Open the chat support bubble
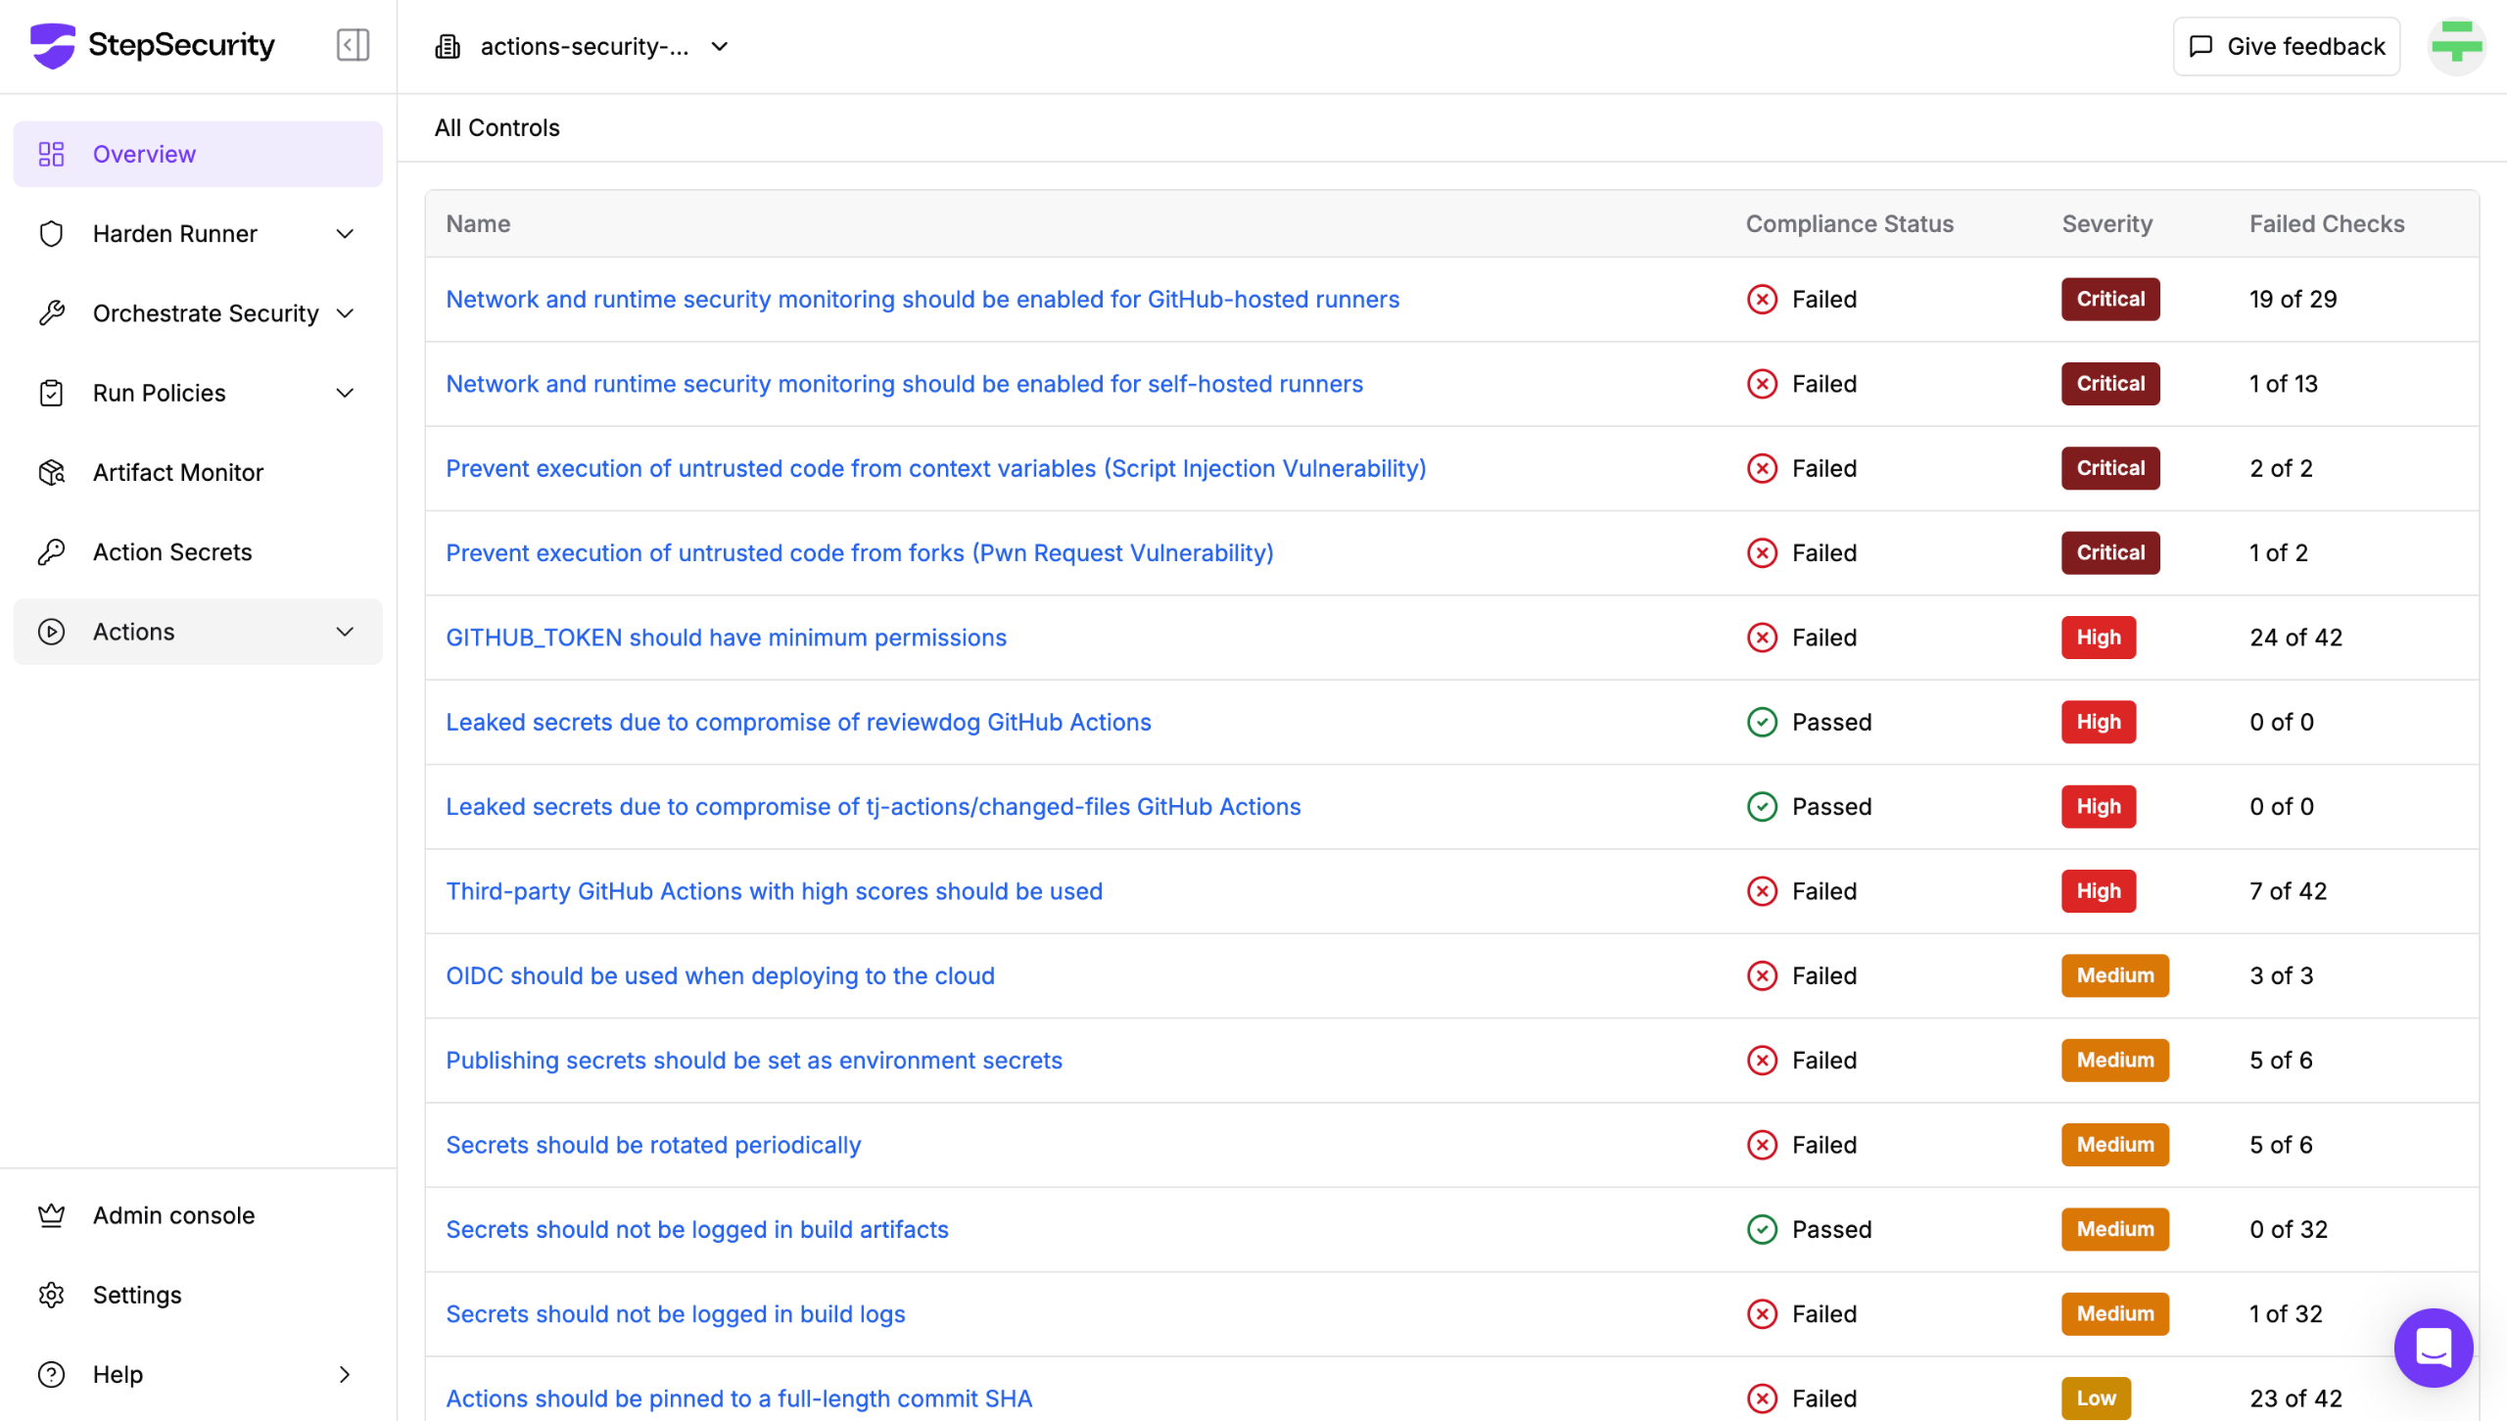2507x1421 pixels. click(2433, 1348)
